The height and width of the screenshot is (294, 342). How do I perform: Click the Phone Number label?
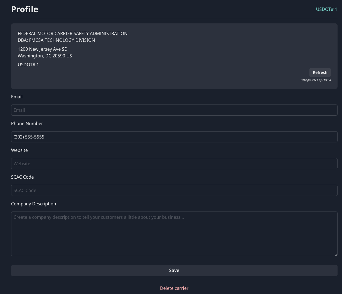click(x=27, y=123)
